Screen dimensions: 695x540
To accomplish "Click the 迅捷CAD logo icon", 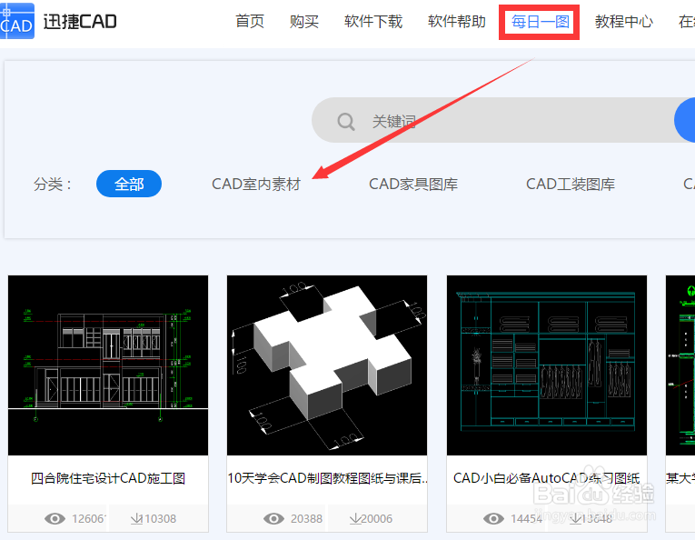I will click(17, 21).
